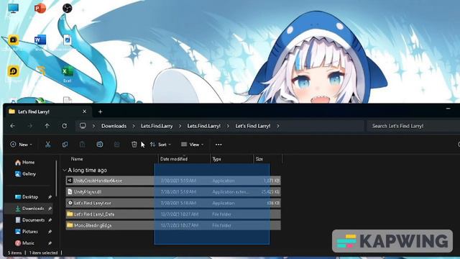Expand chevron after Downloads in breadcrumb
Image resolution: width=460 pixels, height=259 pixels.
134,126
